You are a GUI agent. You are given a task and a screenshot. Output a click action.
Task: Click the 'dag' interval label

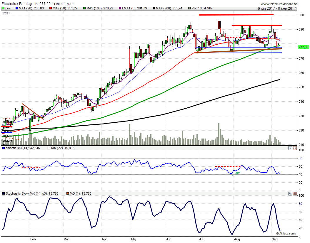coord(29,4)
